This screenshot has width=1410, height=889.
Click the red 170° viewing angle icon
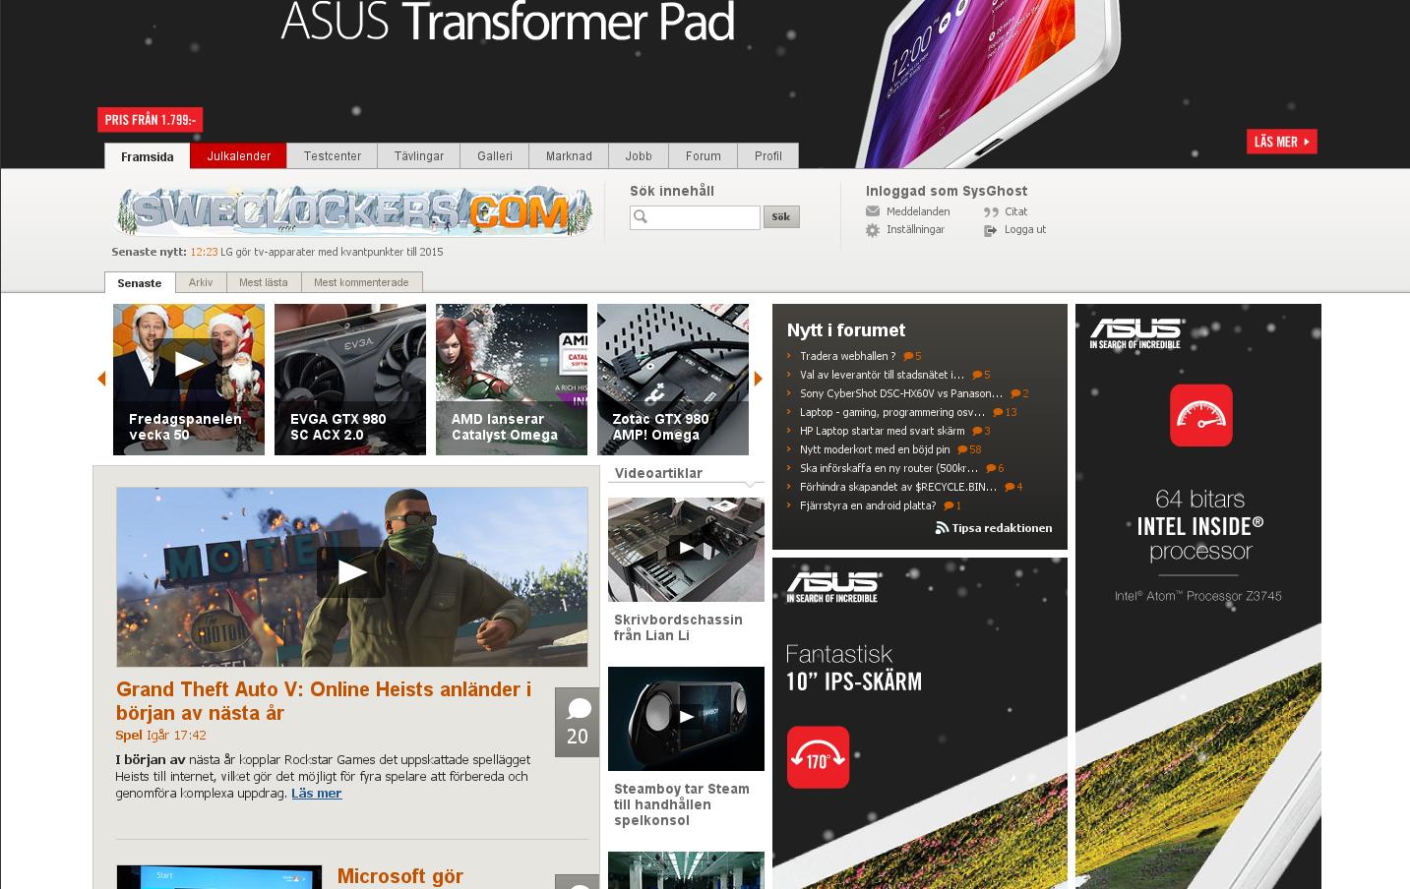[x=818, y=757]
